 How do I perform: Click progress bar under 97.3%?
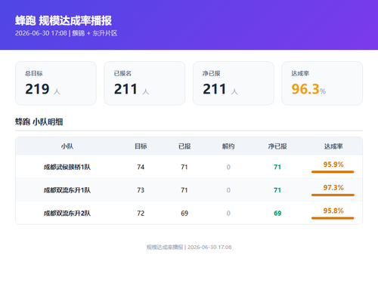point(333,195)
